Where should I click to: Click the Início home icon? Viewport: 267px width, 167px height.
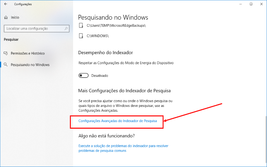tap(6, 17)
